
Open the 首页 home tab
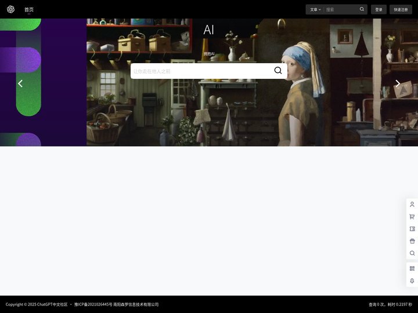(x=29, y=10)
